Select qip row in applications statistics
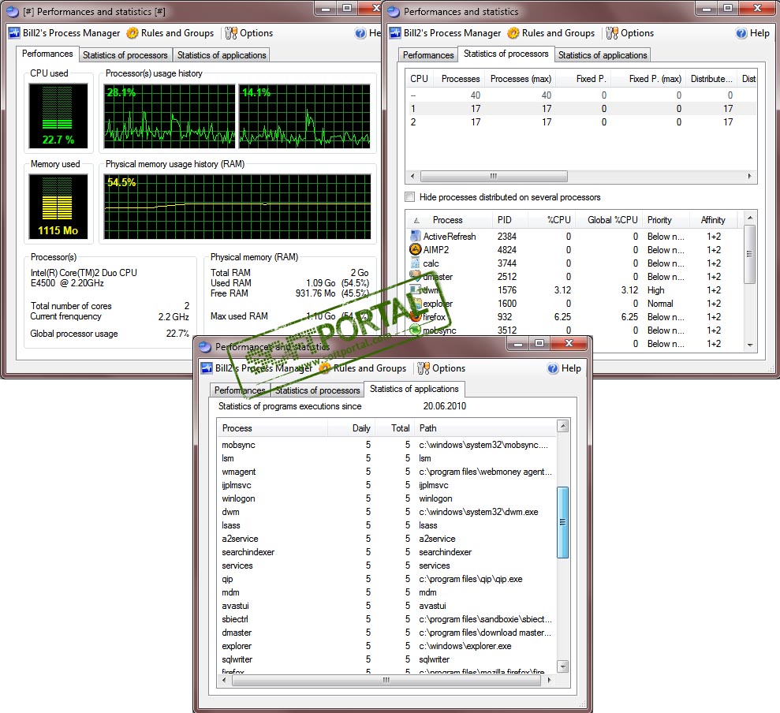This screenshot has width=780, height=713. [x=387, y=579]
